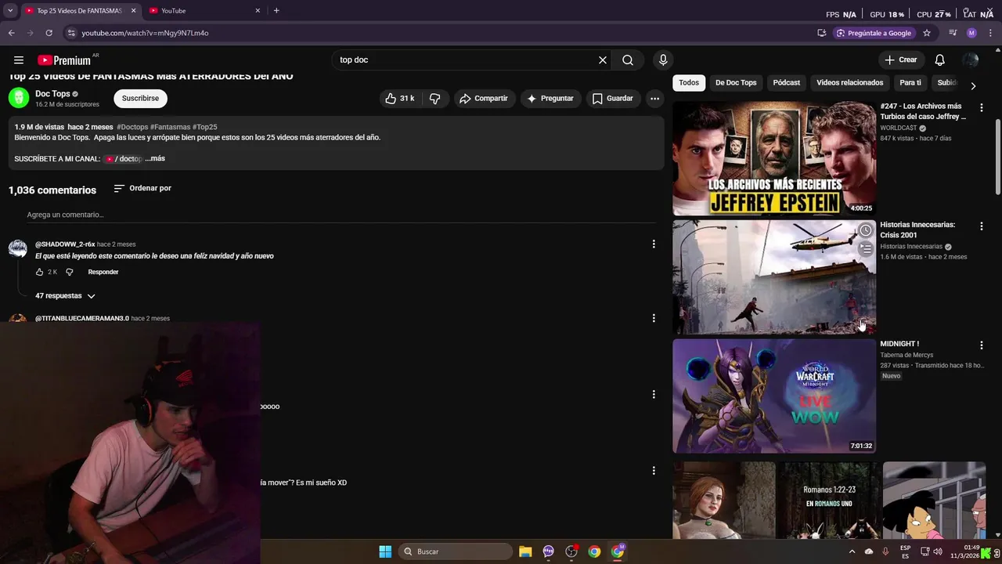Open the @SHADOWW_2-r6x profile avatar

pyautogui.click(x=18, y=249)
